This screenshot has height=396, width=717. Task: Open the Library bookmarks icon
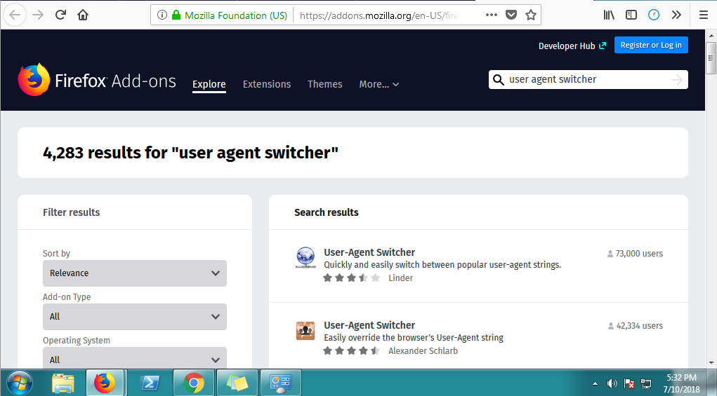click(609, 15)
